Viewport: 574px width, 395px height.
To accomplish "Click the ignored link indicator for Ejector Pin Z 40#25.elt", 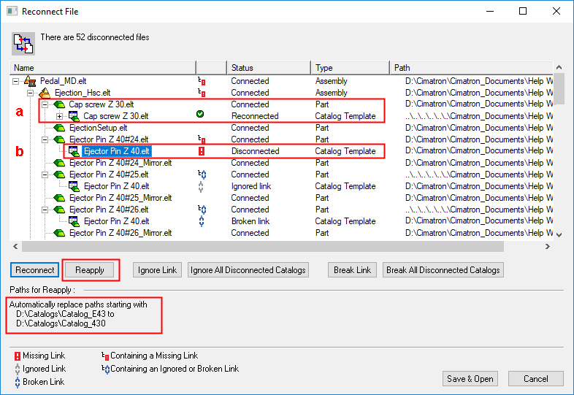I will point(202,175).
